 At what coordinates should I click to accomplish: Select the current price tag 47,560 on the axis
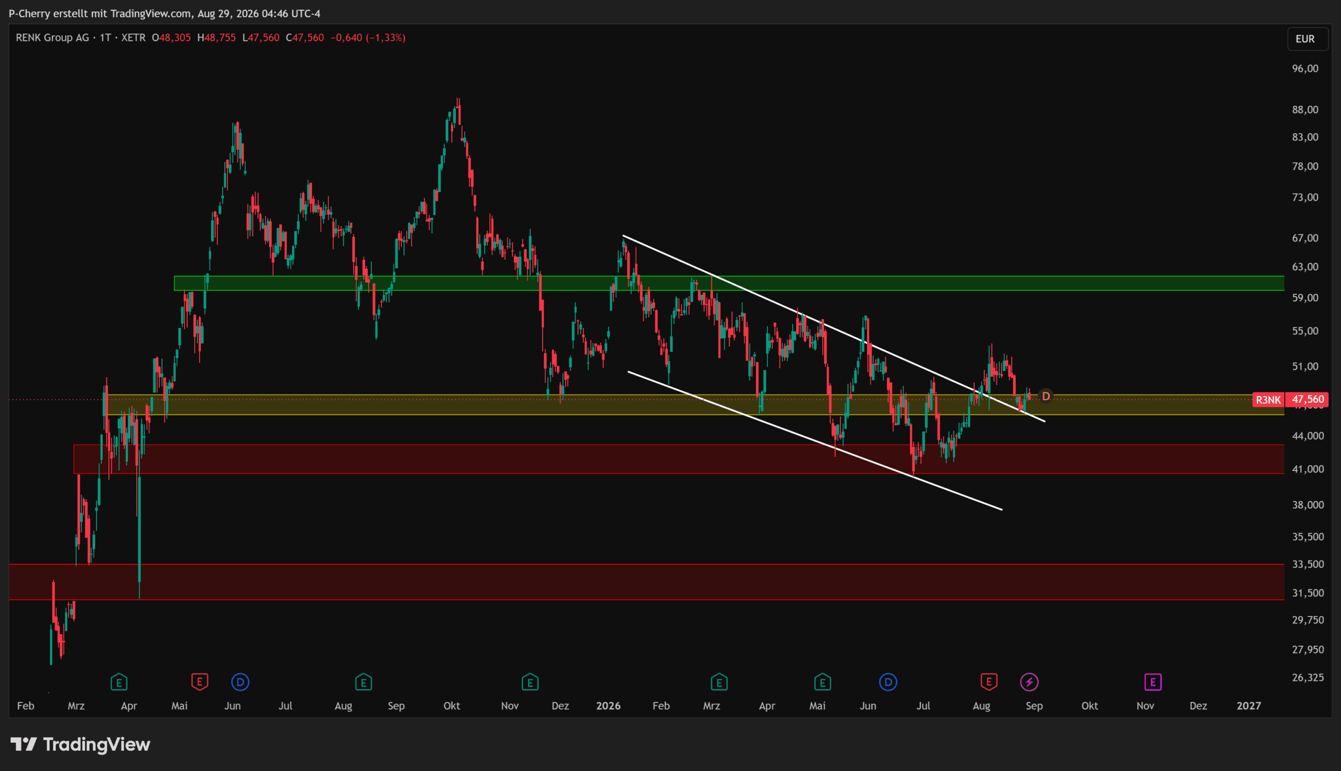pyautogui.click(x=1307, y=399)
